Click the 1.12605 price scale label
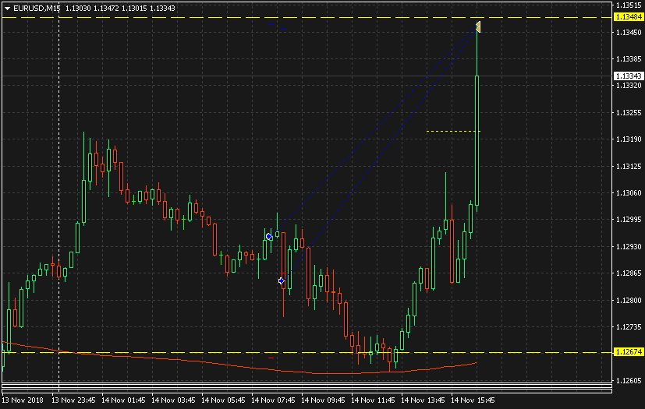 [x=628, y=381]
